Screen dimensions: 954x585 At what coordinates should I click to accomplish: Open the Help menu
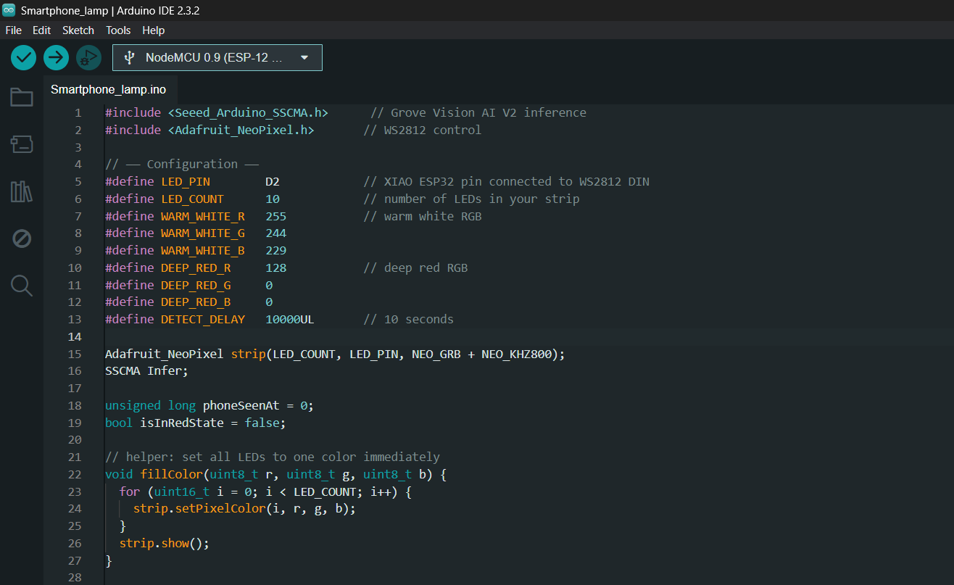(153, 30)
